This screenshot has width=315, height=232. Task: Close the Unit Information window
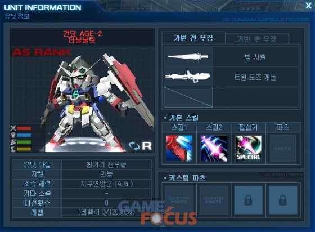[308, 6]
